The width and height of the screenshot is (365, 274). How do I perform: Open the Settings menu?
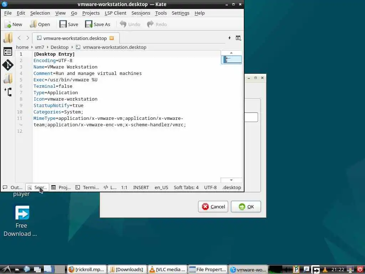tap(180, 13)
